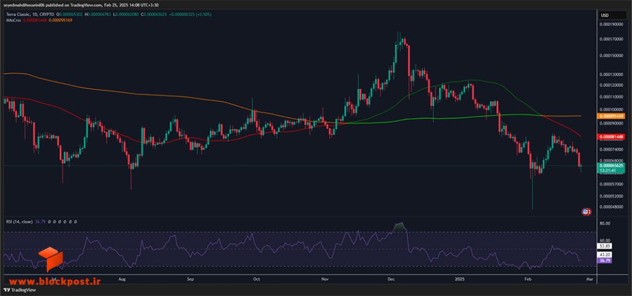
Task: Click the MAsCrss indicator legend
Action: click(12, 20)
